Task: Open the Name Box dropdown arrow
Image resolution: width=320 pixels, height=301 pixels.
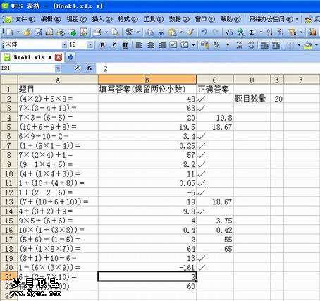Action: click(x=58, y=68)
